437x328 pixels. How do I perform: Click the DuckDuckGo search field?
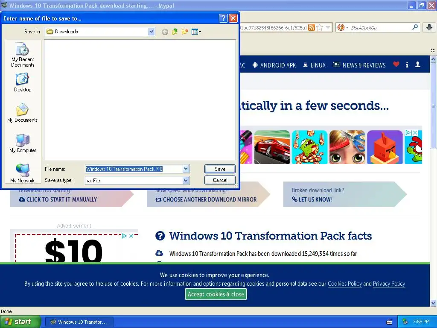(x=380, y=27)
